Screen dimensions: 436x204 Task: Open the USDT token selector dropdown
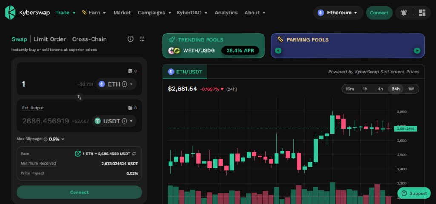114,121
